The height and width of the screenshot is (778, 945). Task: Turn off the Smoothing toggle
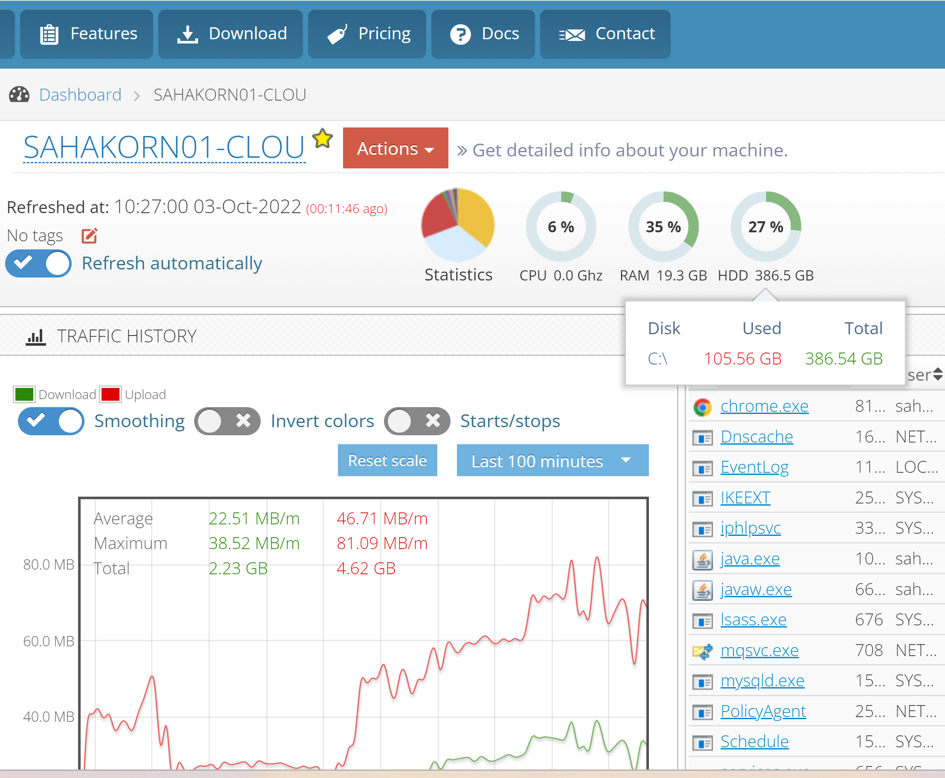click(x=51, y=421)
